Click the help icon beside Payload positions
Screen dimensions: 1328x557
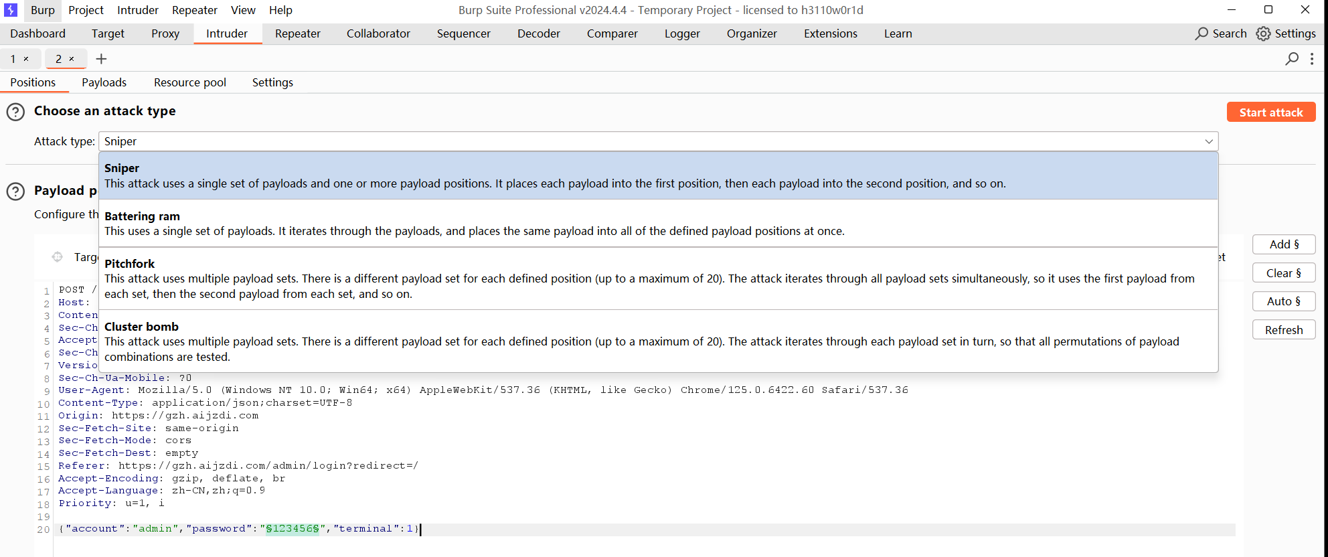pyautogui.click(x=15, y=191)
